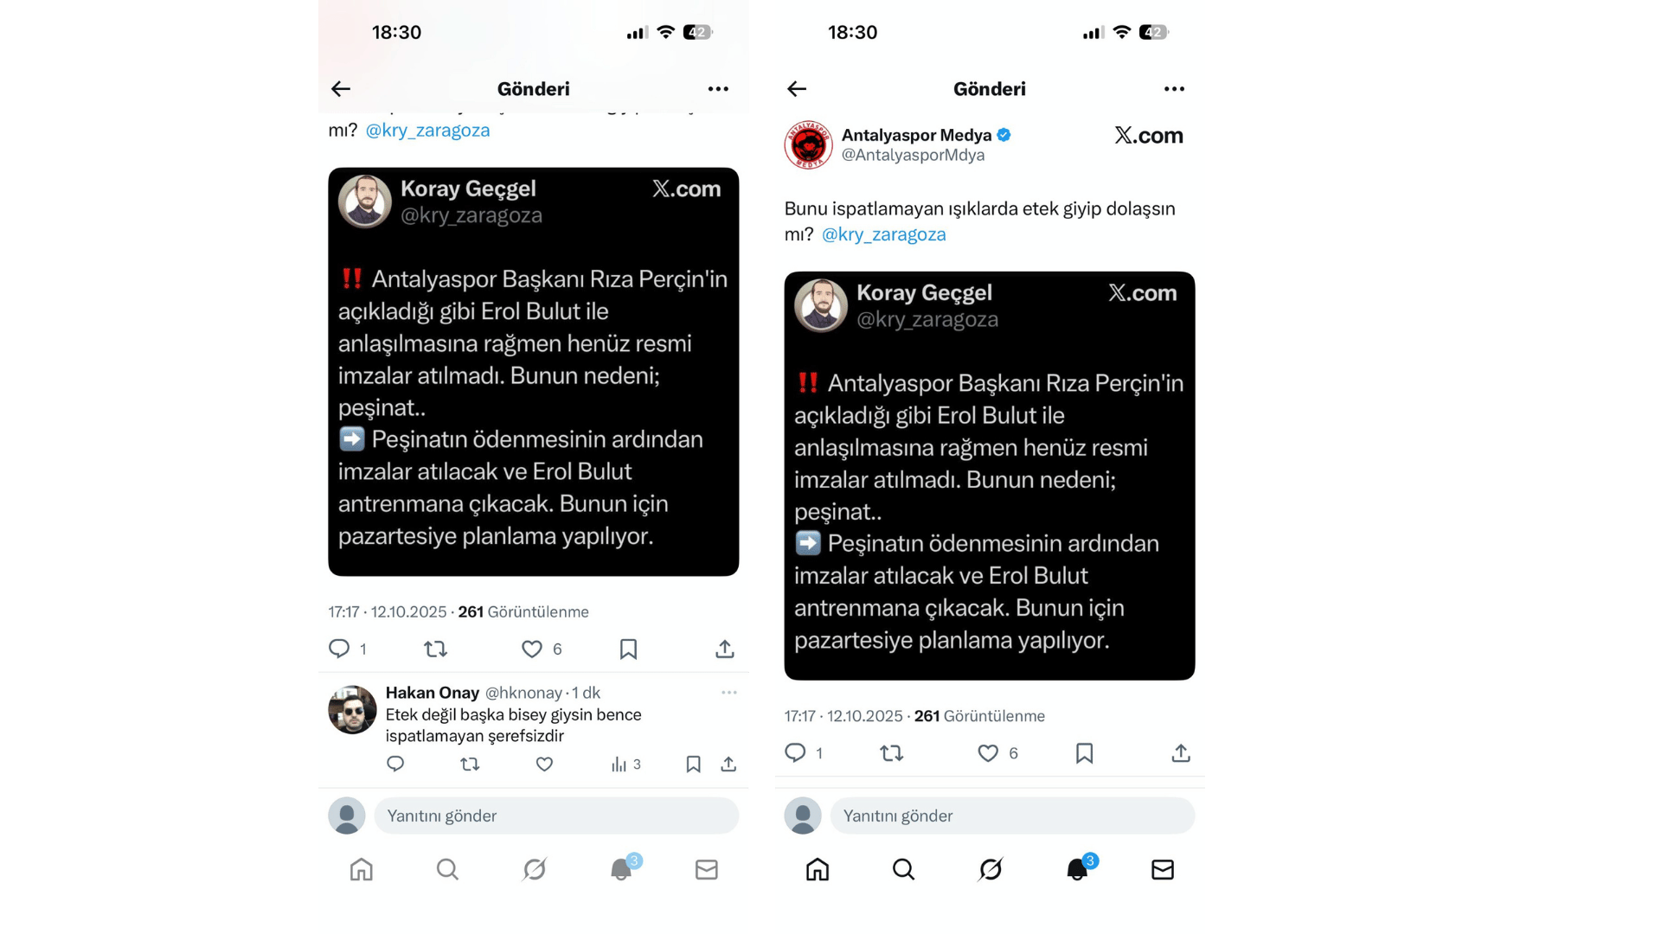Go to Home tab in right phone
This screenshot has width=1661, height=934.
(818, 869)
